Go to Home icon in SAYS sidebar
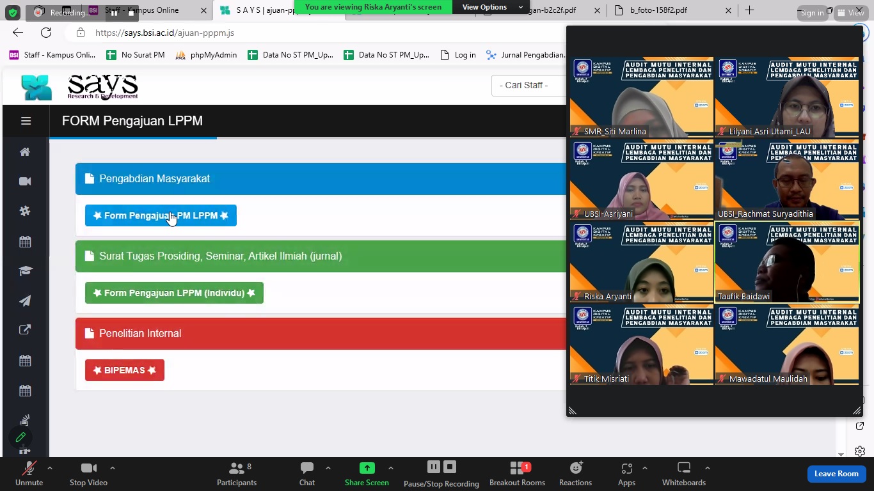The image size is (874, 491). point(25,152)
